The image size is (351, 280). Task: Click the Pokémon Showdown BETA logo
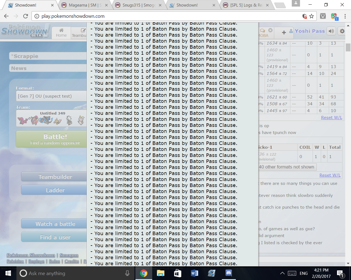click(26, 31)
